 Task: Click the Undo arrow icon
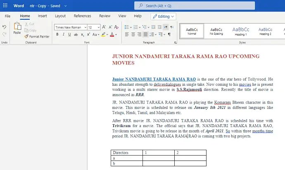[4, 27]
